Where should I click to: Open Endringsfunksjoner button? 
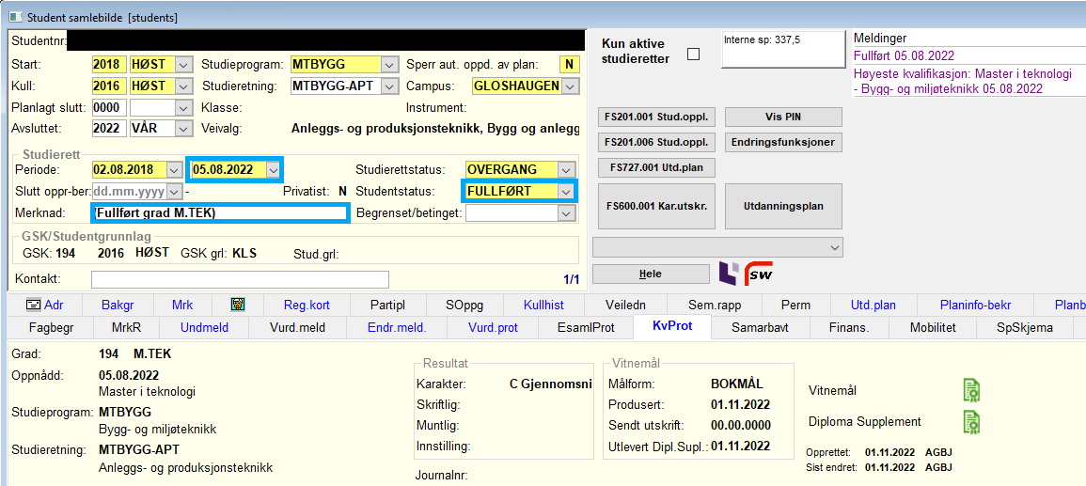click(783, 142)
